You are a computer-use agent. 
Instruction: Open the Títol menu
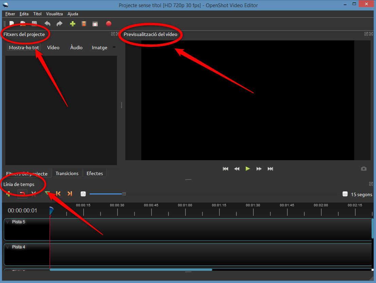tap(37, 14)
